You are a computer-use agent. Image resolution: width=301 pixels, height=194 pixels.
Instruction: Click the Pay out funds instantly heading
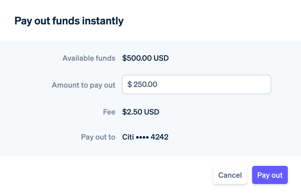69,21
